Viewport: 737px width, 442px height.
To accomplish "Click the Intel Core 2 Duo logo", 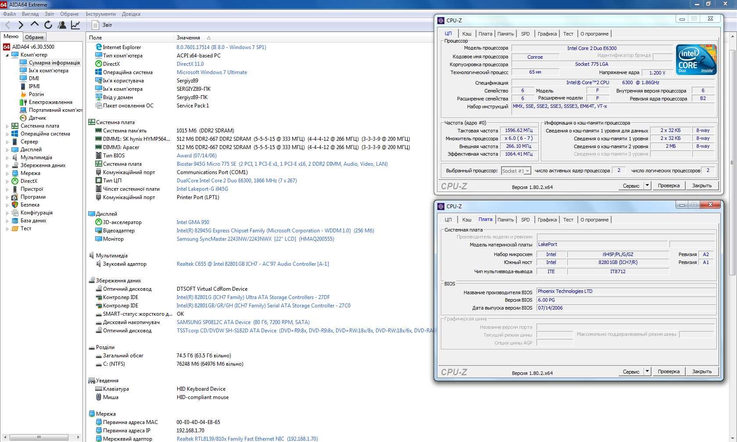I will [696, 60].
